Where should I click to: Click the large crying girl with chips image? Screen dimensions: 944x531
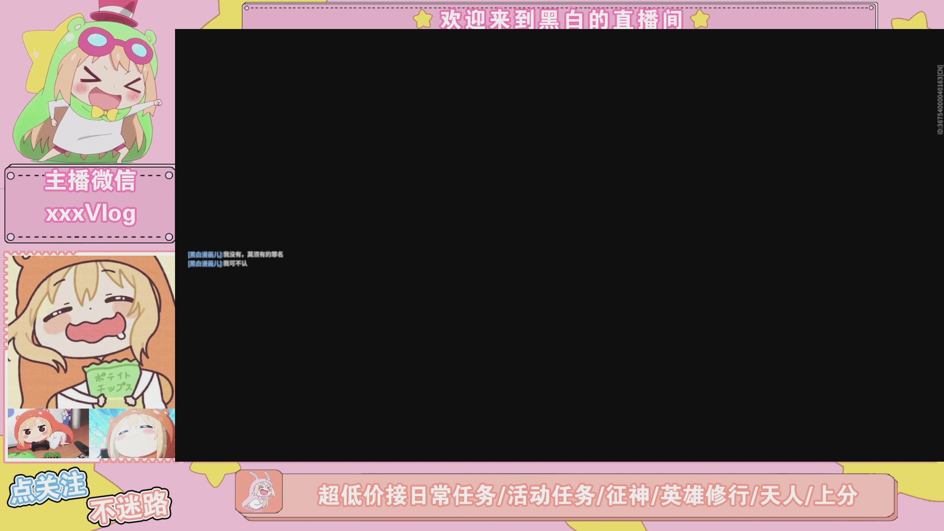(91, 332)
